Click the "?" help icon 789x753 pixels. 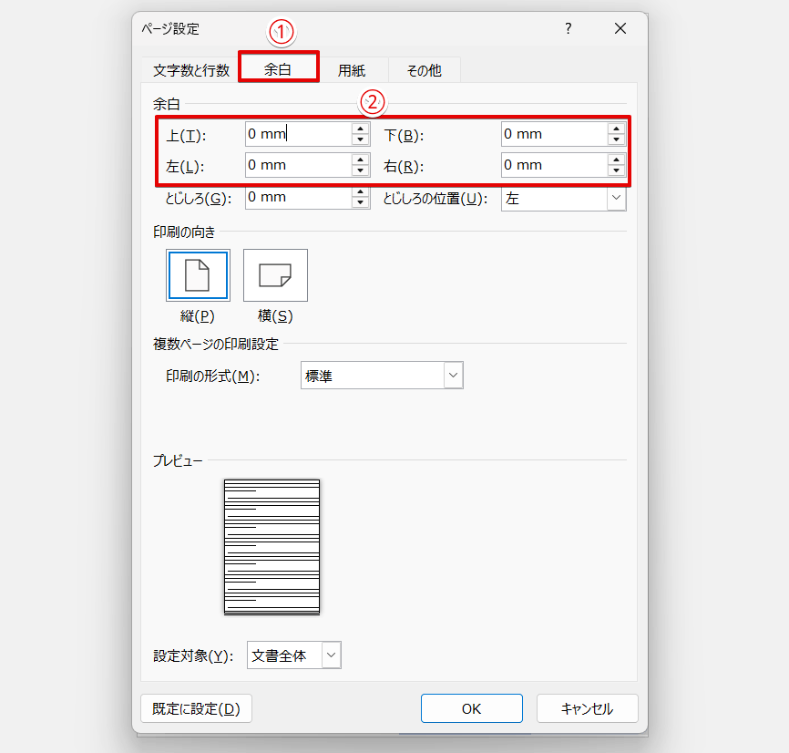[x=568, y=29]
